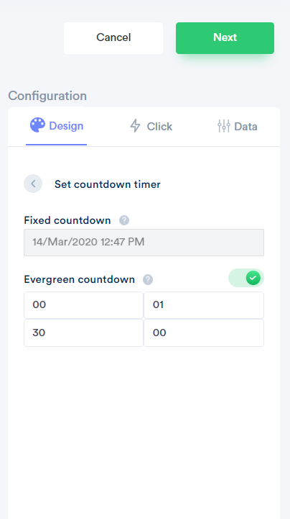Click the Design palette icon

(37, 125)
